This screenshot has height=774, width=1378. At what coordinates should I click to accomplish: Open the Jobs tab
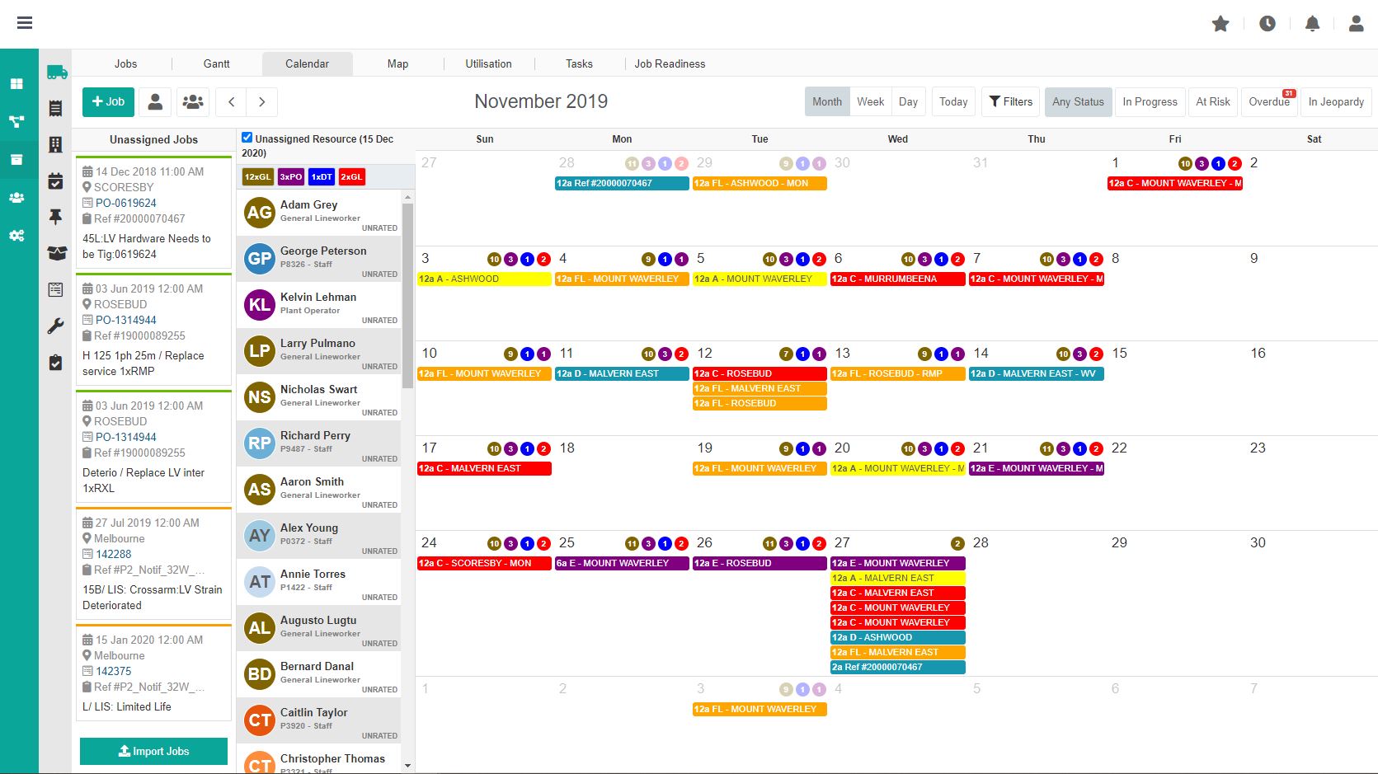(126, 63)
